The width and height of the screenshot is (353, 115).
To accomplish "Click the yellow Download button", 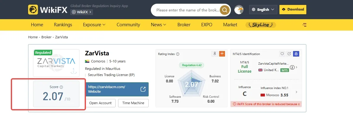I will 293,10.
